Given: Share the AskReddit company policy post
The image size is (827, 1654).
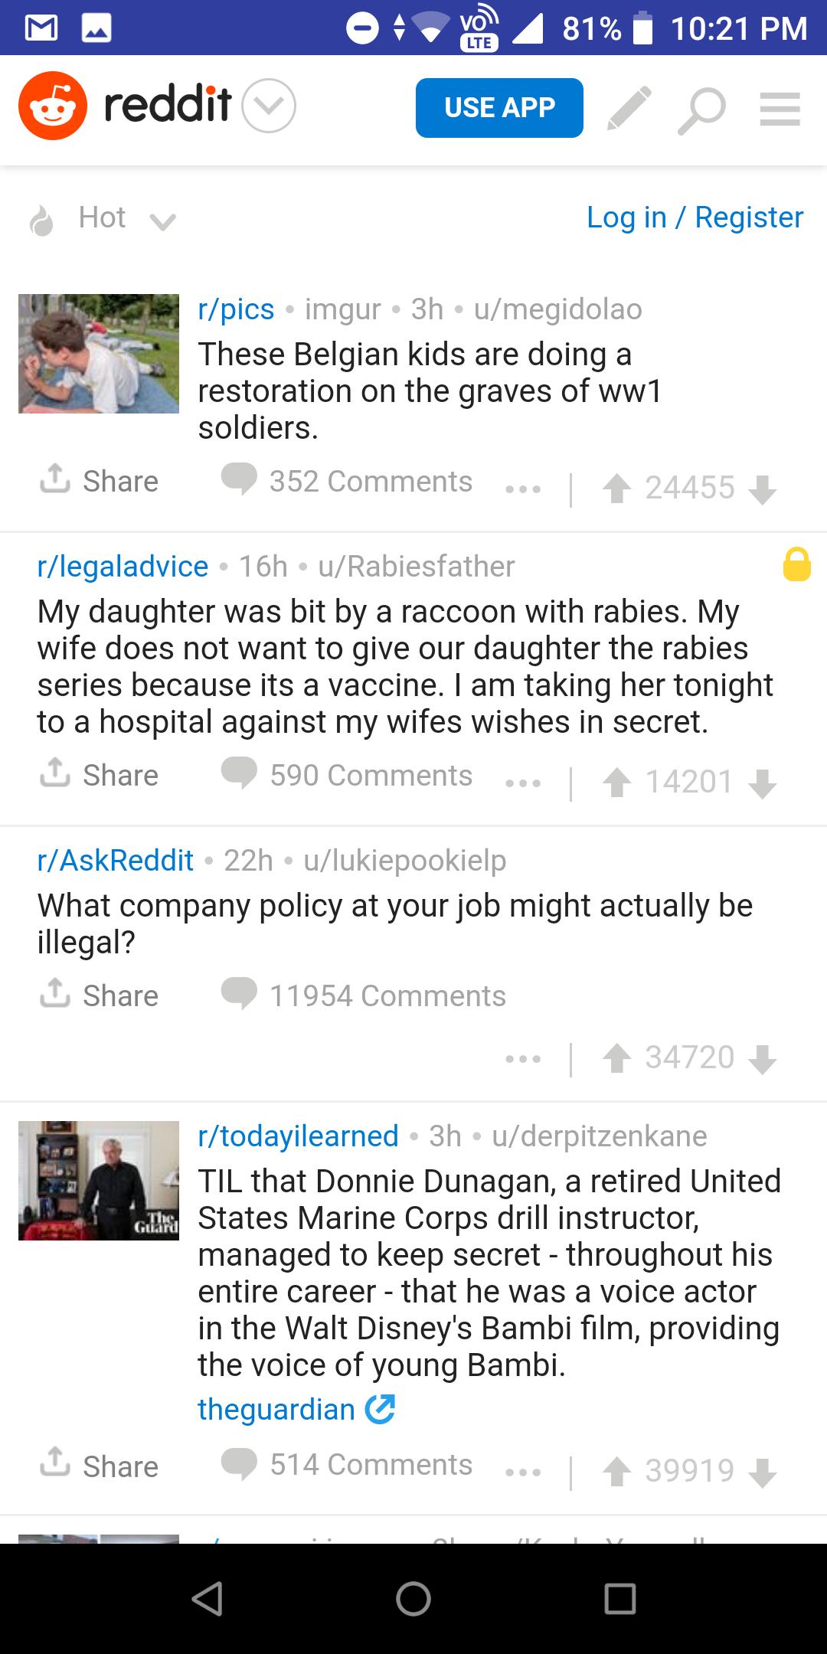Looking at the screenshot, I should point(100,995).
